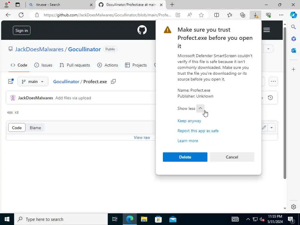Copy the file path with the copy icon
This screenshot has height=225, width=300.
pyautogui.click(x=113, y=81)
